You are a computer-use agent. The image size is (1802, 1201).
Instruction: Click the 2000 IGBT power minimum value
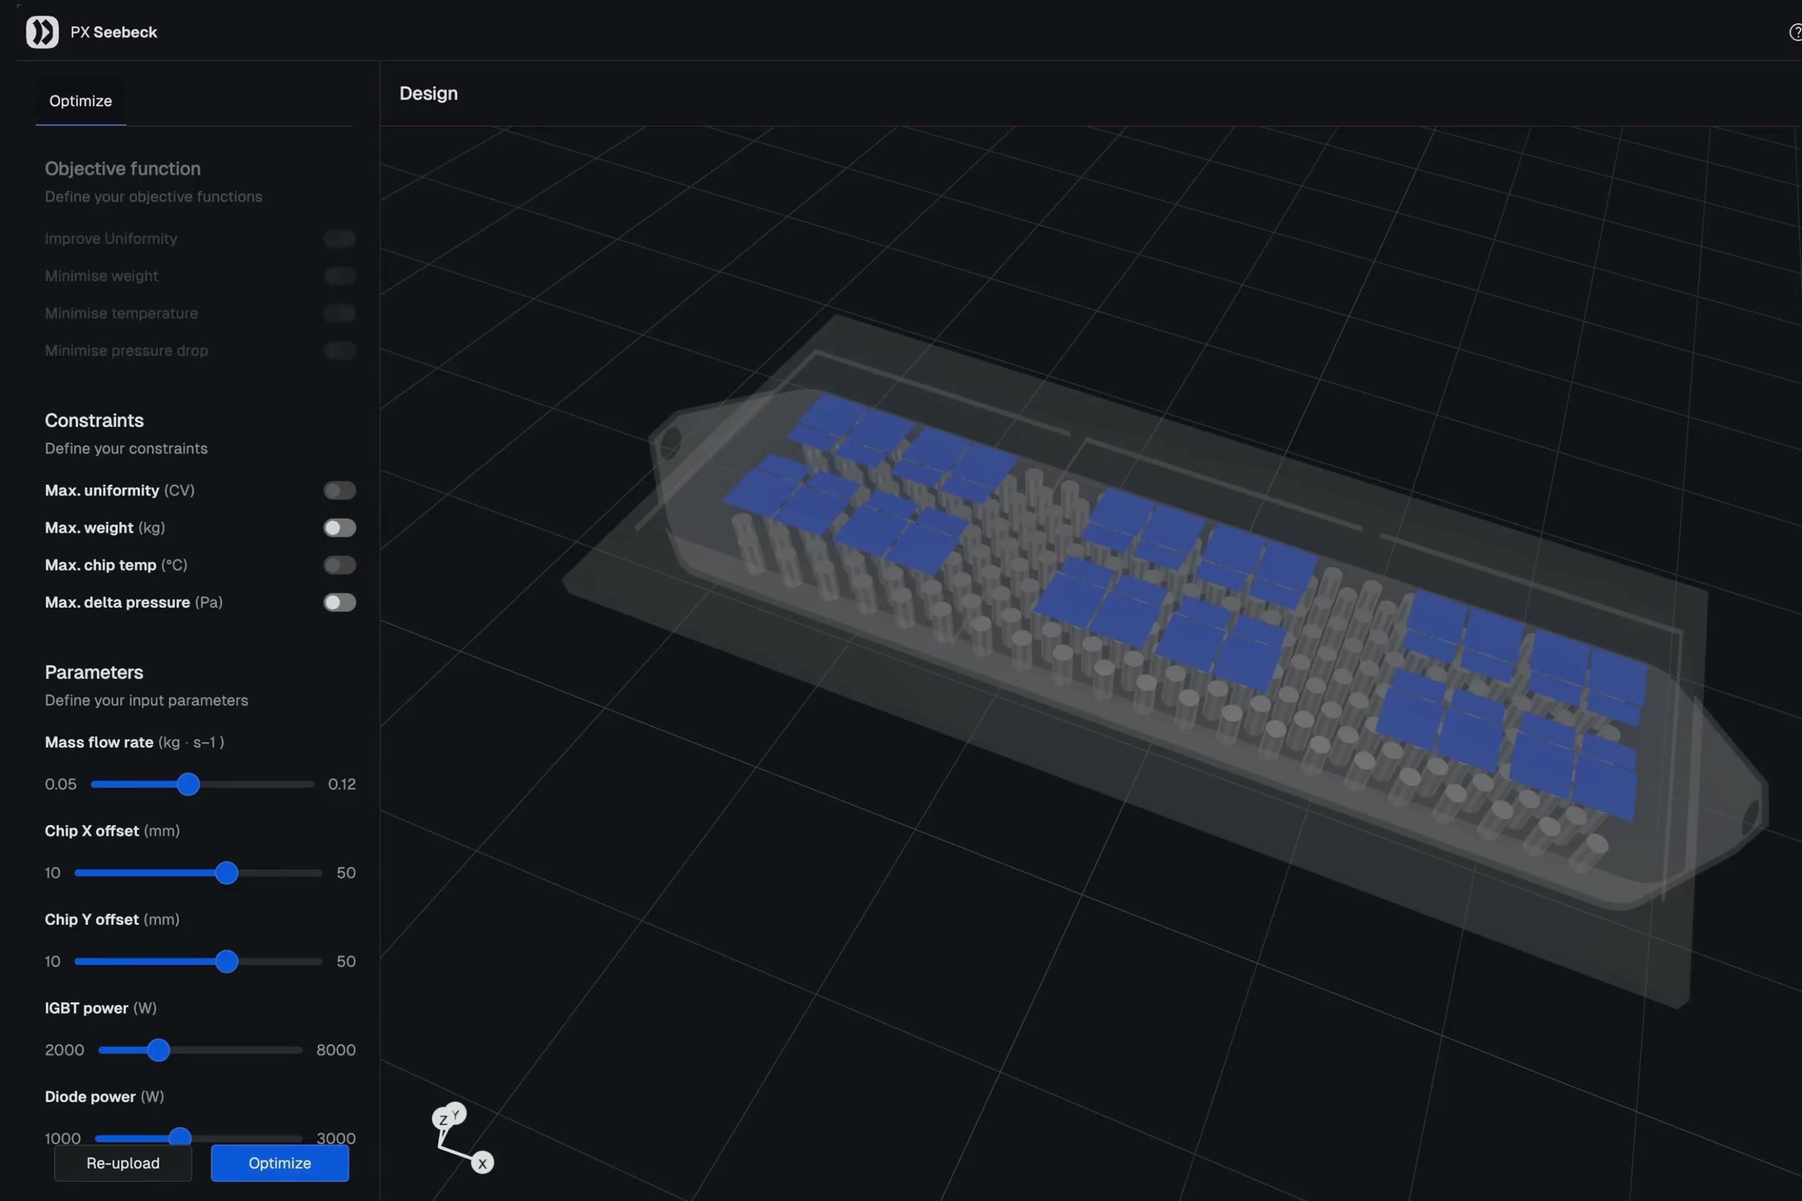coord(64,1049)
